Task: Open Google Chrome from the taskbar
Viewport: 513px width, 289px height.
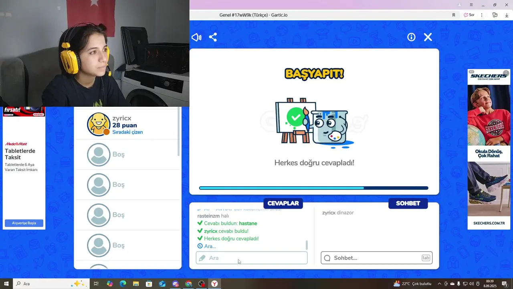Action: click(x=189, y=284)
